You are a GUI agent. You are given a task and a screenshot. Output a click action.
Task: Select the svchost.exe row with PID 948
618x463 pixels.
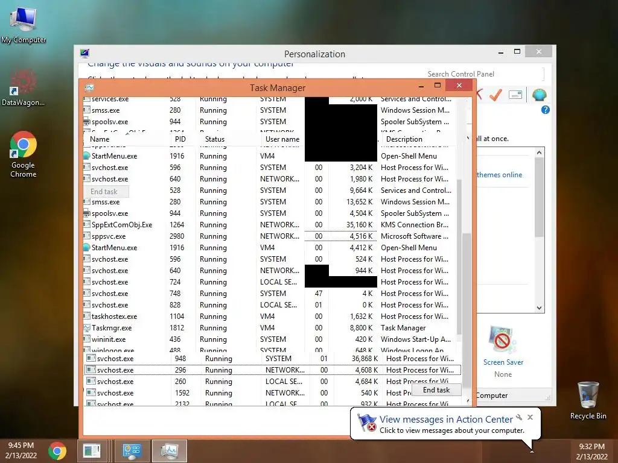[x=273, y=358]
